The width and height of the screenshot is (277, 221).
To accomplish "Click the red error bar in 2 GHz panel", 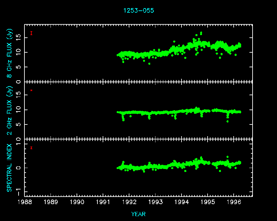I will 31,90.
